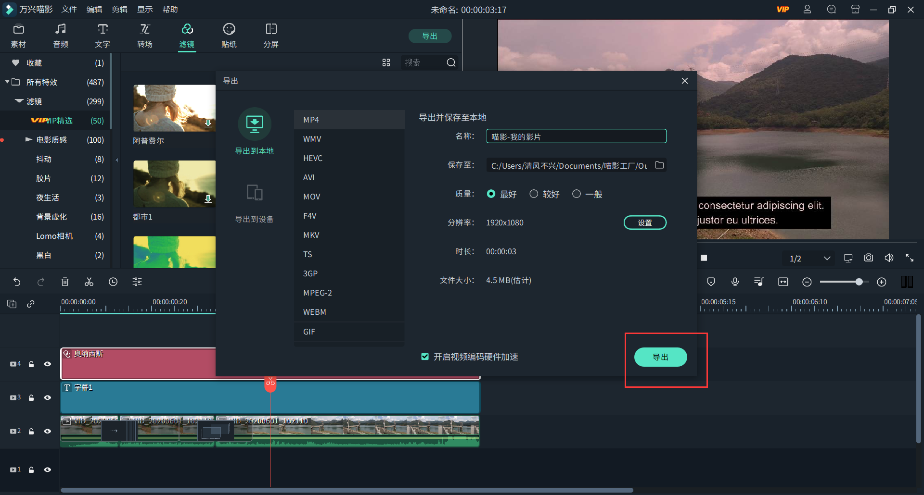
Task: Select the 较好 quality radio button
Action: (534, 194)
